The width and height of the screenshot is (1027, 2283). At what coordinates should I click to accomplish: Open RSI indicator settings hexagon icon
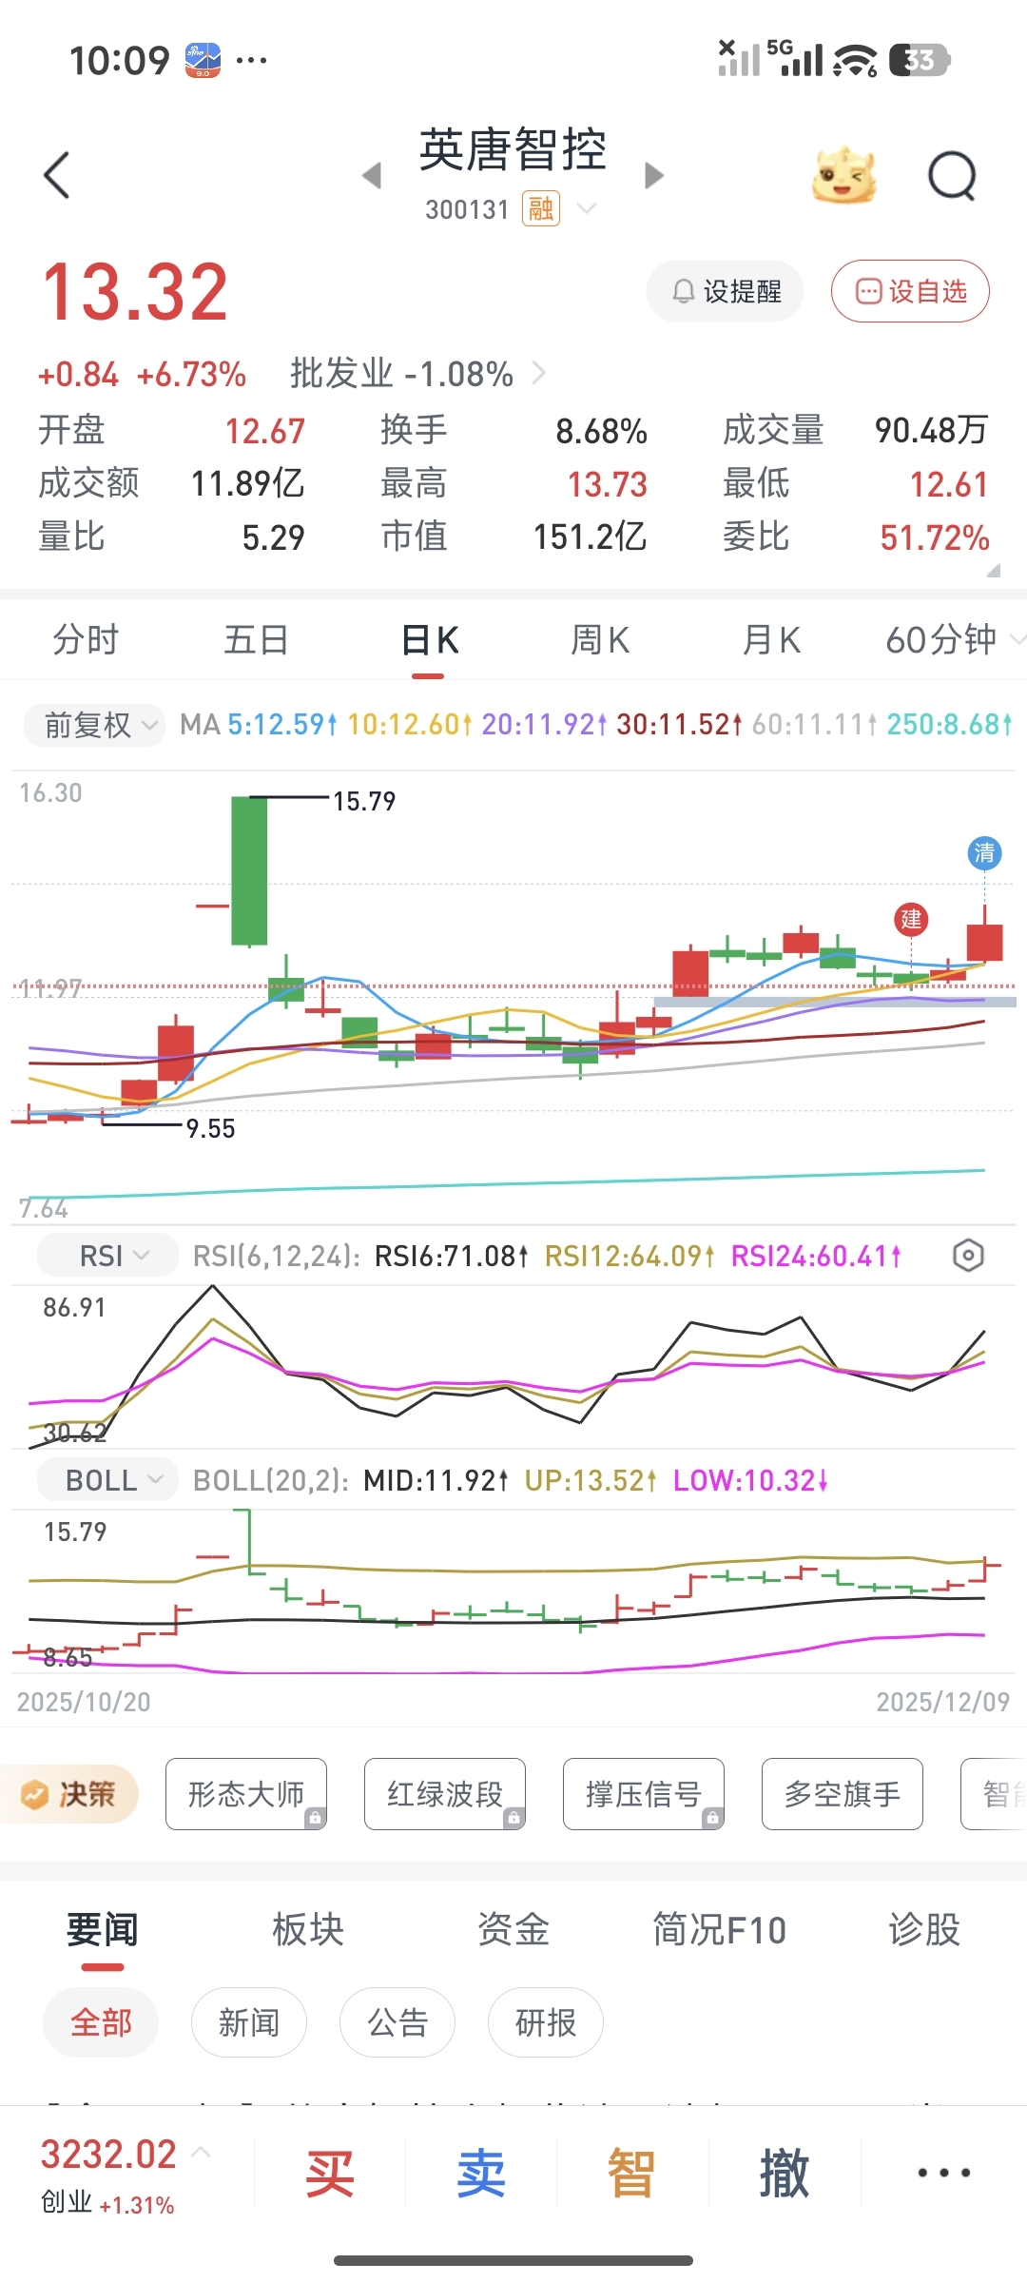point(968,1256)
